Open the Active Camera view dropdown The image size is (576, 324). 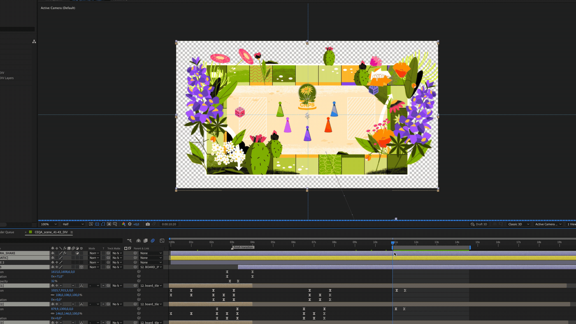pos(548,224)
